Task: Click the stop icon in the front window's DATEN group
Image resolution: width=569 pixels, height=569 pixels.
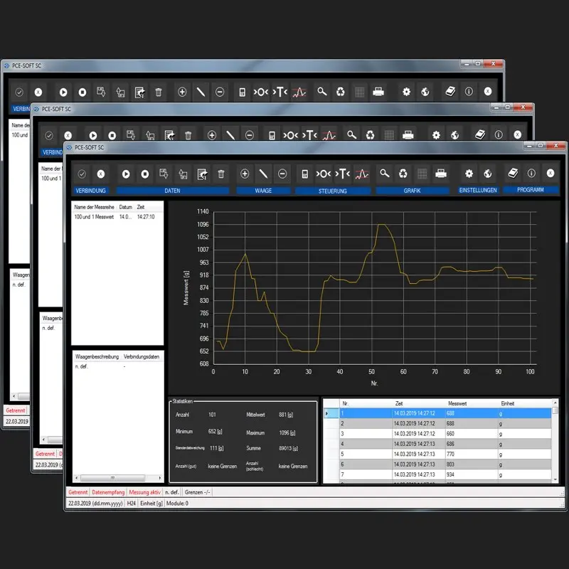Action: click(x=145, y=174)
